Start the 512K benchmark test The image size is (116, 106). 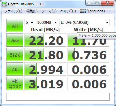click(x=15, y=55)
